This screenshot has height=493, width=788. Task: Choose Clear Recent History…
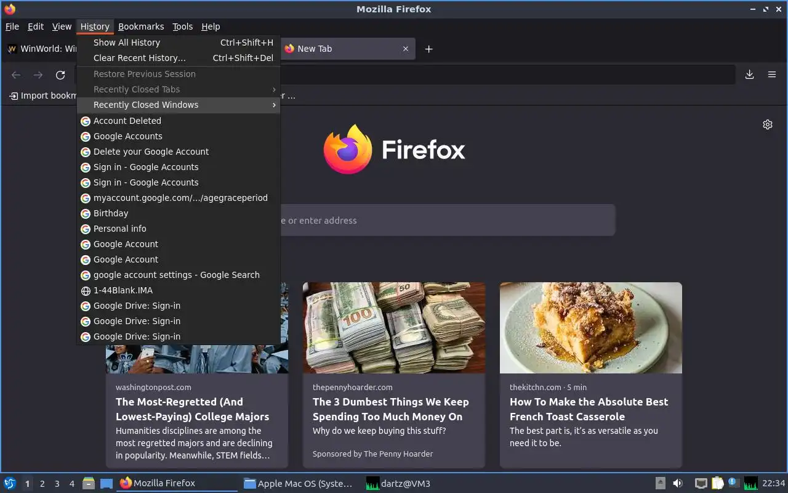pos(179,58)
